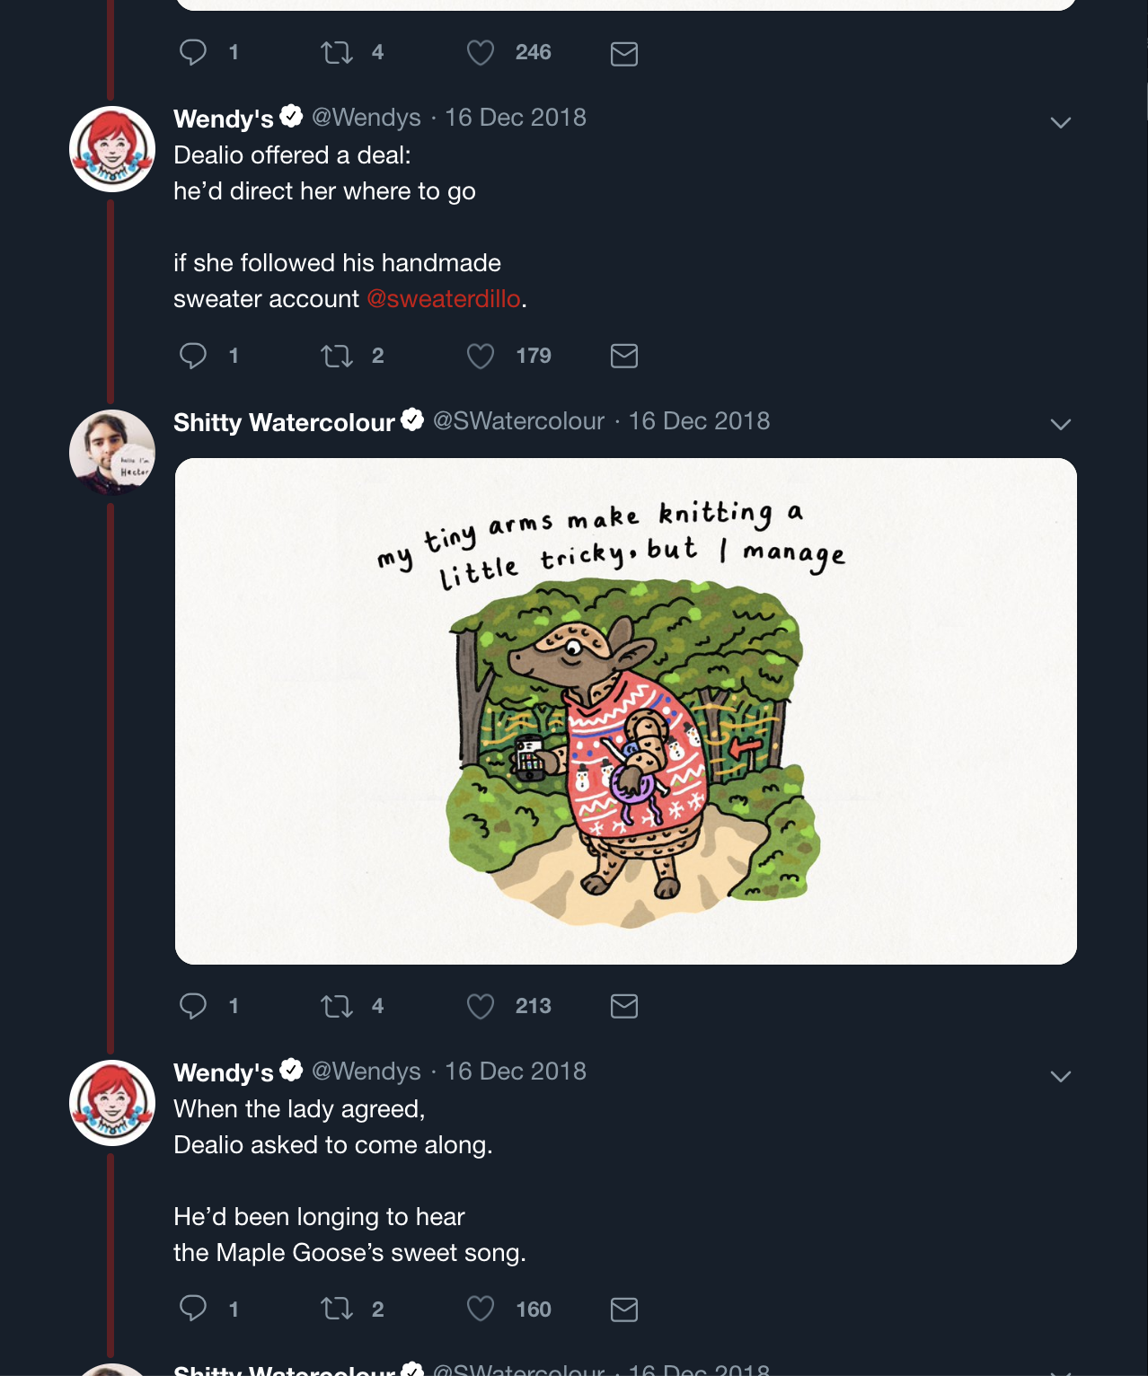This screenshot has width=1148, height=1376.
Task: Like the tweet with 213 likes
Action: click(481, 1006)
